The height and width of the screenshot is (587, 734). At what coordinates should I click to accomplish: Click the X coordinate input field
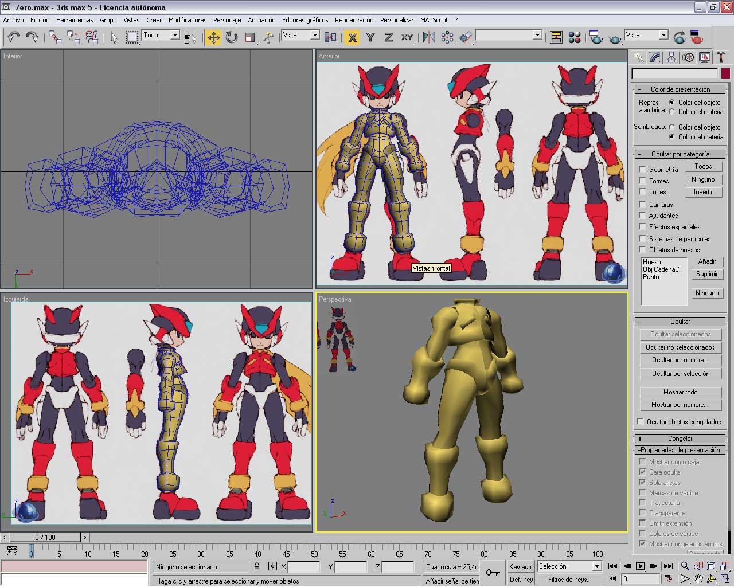point(304,566)
